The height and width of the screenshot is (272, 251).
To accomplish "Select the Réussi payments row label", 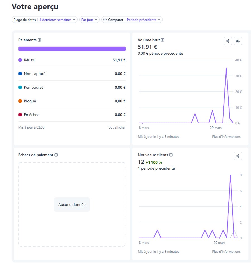I will (29, 60).
